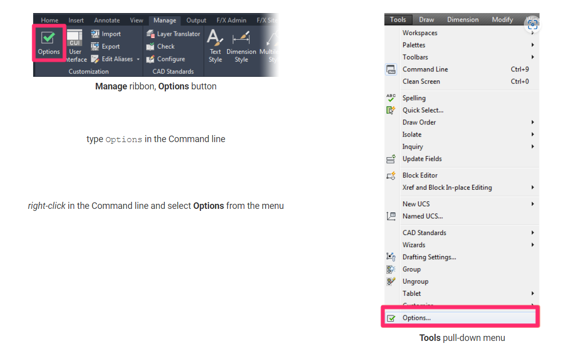Expand the Edit Aliases dropdown arrow
The image size is (575, 360).
click(x=138, y=59)
